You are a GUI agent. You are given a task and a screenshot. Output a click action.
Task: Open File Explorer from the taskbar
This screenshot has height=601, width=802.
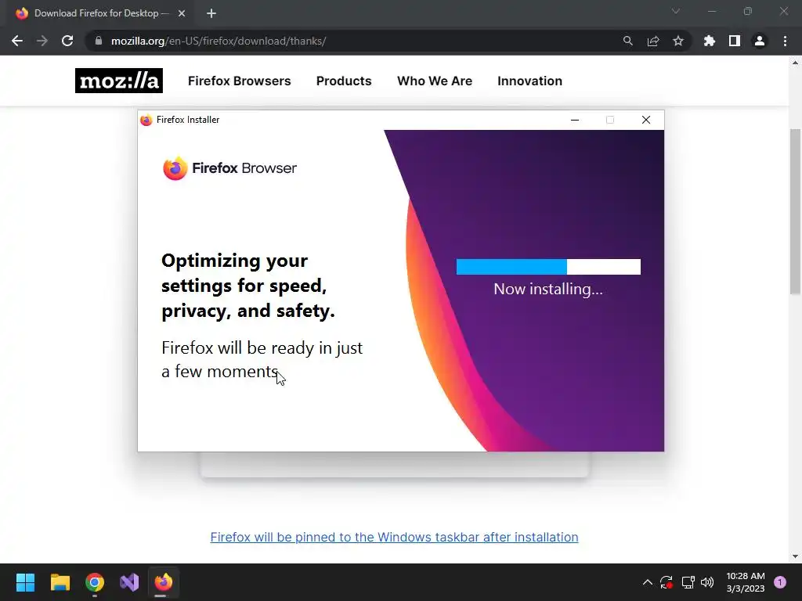click(60, 582)
